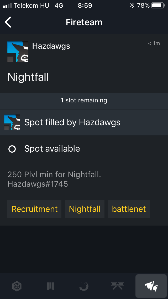Tap Spot filled by Hazdawgs row
Screen dimensions: 168x299
84,122
